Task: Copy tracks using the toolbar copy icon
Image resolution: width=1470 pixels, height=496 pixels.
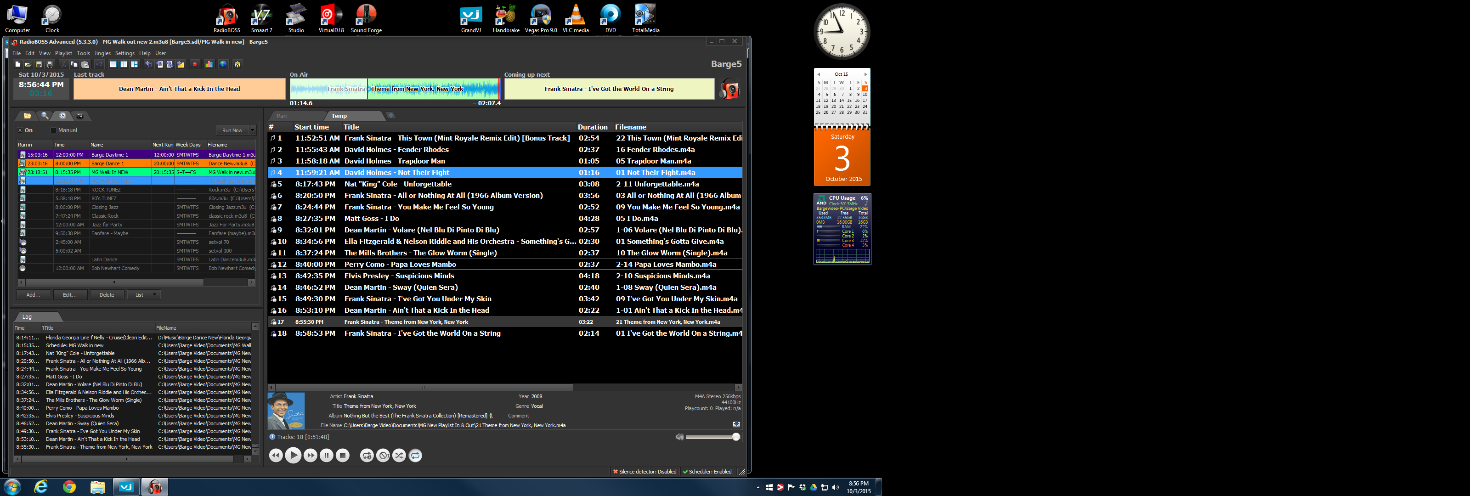Action: (x=74, y=64)
